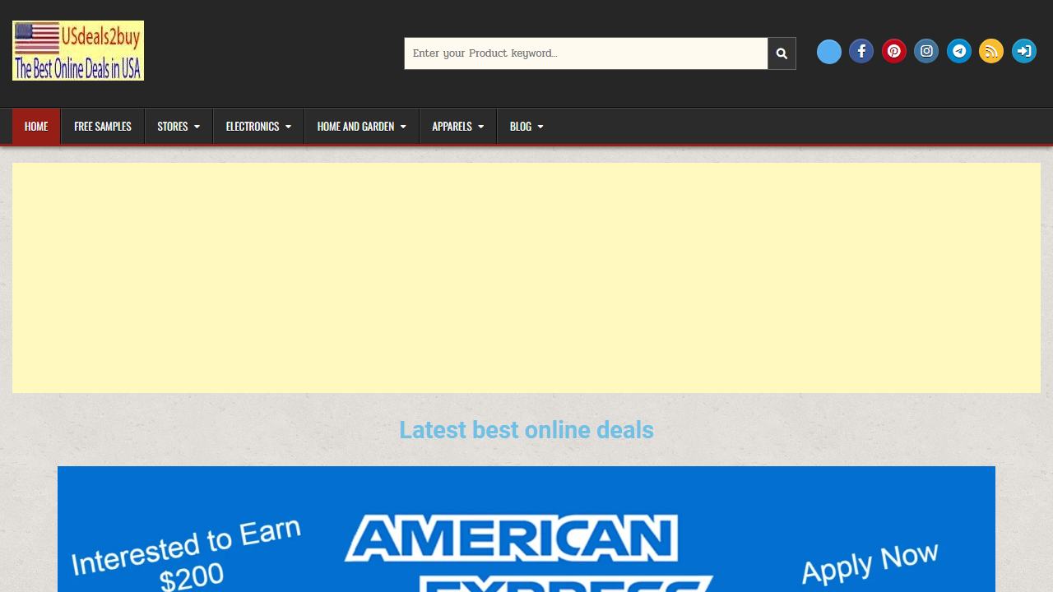Open the RSS feed icon
1053x592 pixels.
990,51
